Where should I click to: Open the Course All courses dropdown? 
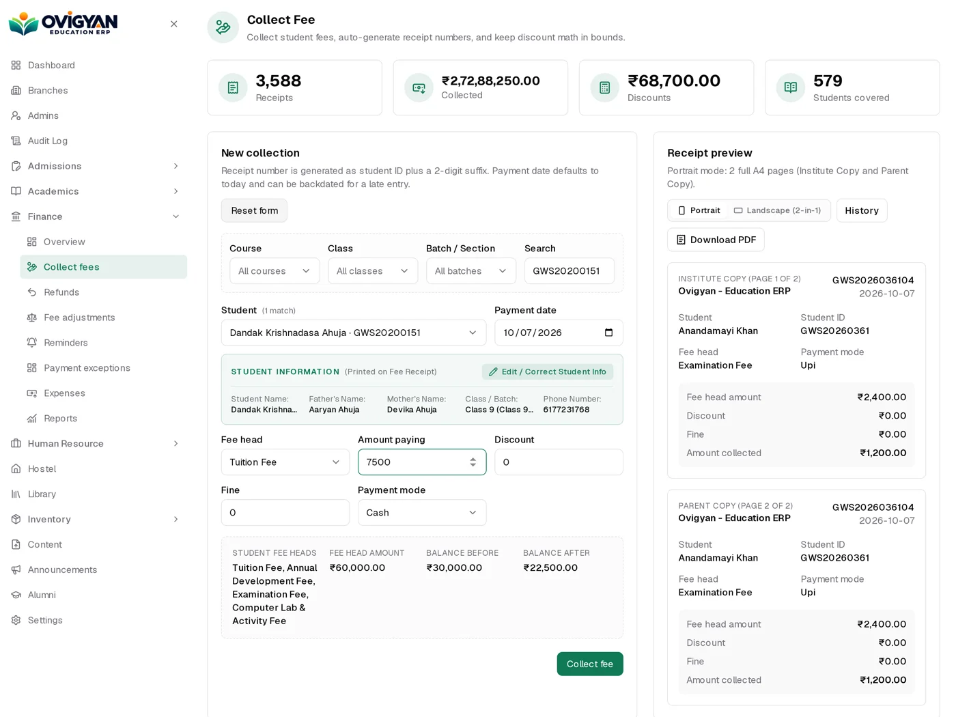click(275, 271)
